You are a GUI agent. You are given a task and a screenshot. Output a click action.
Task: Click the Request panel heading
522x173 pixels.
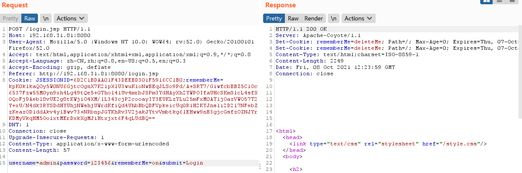(x=15, y=5)
